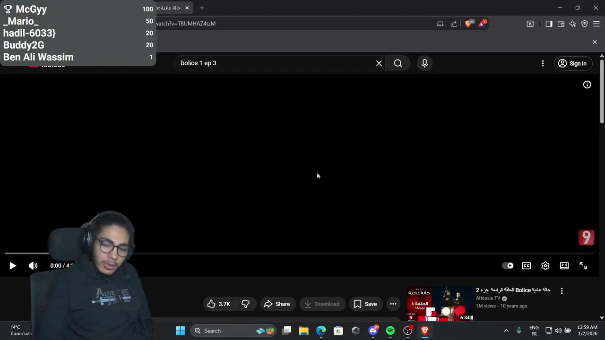Open the Attessia TV channel link
Viewport: 605px width, 340px height.
(x=488, y=298)
